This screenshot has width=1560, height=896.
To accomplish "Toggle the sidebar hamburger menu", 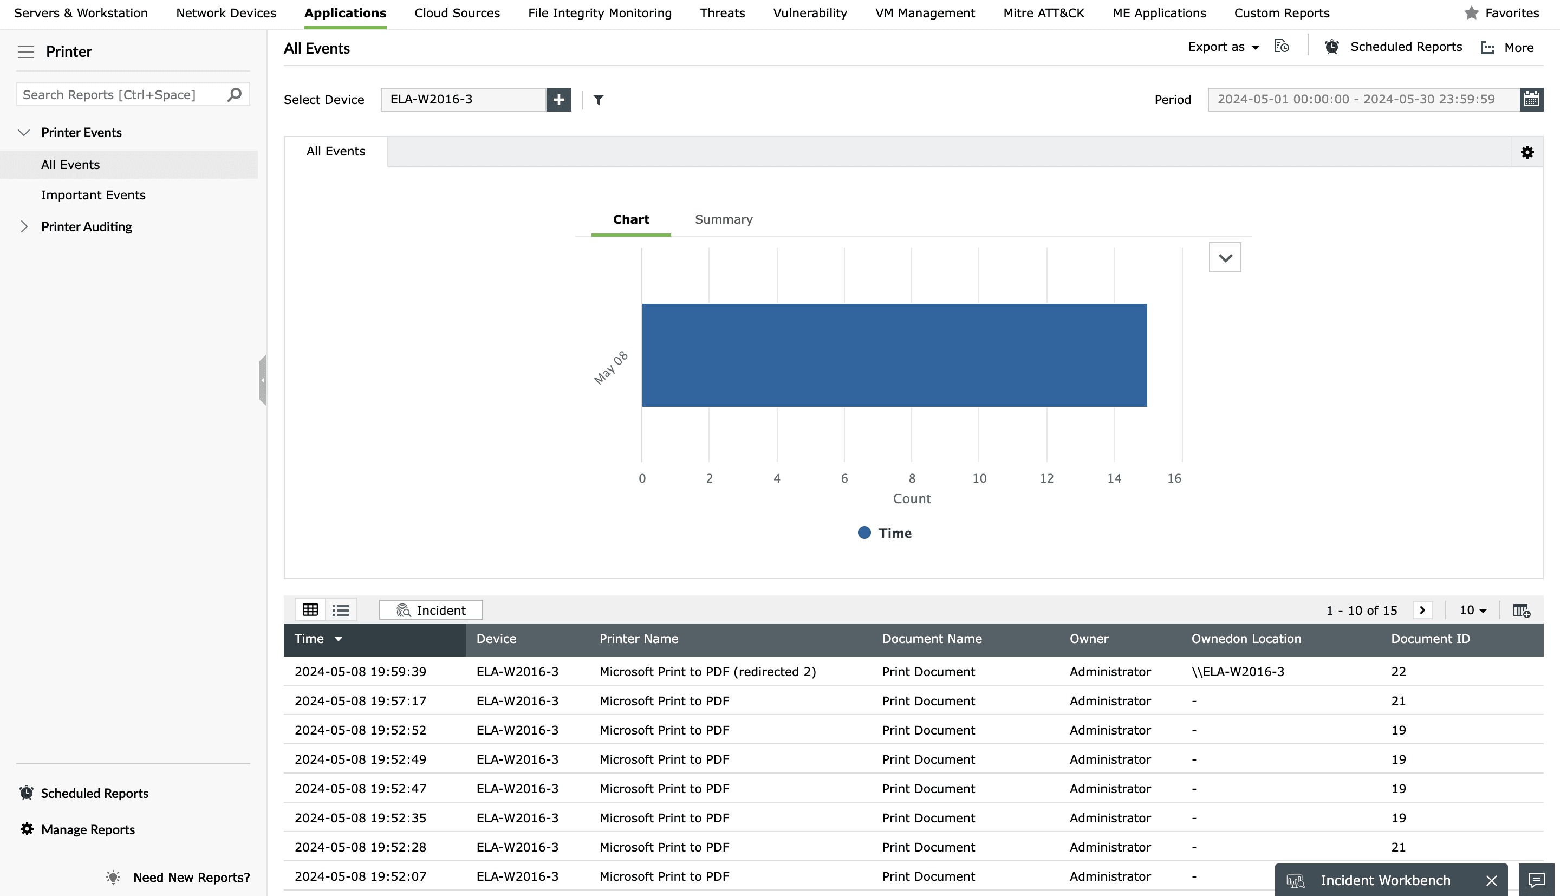I will [26, 51].
